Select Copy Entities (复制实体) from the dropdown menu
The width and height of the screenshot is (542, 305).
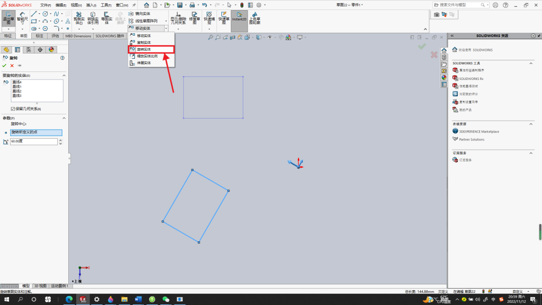(151, 42)
